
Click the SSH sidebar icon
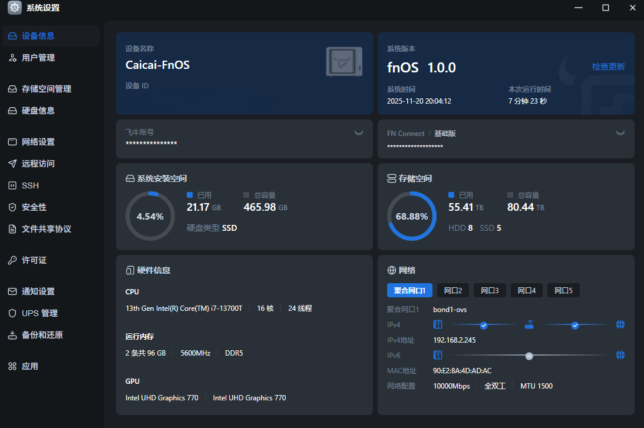click(x=12, y=185)
